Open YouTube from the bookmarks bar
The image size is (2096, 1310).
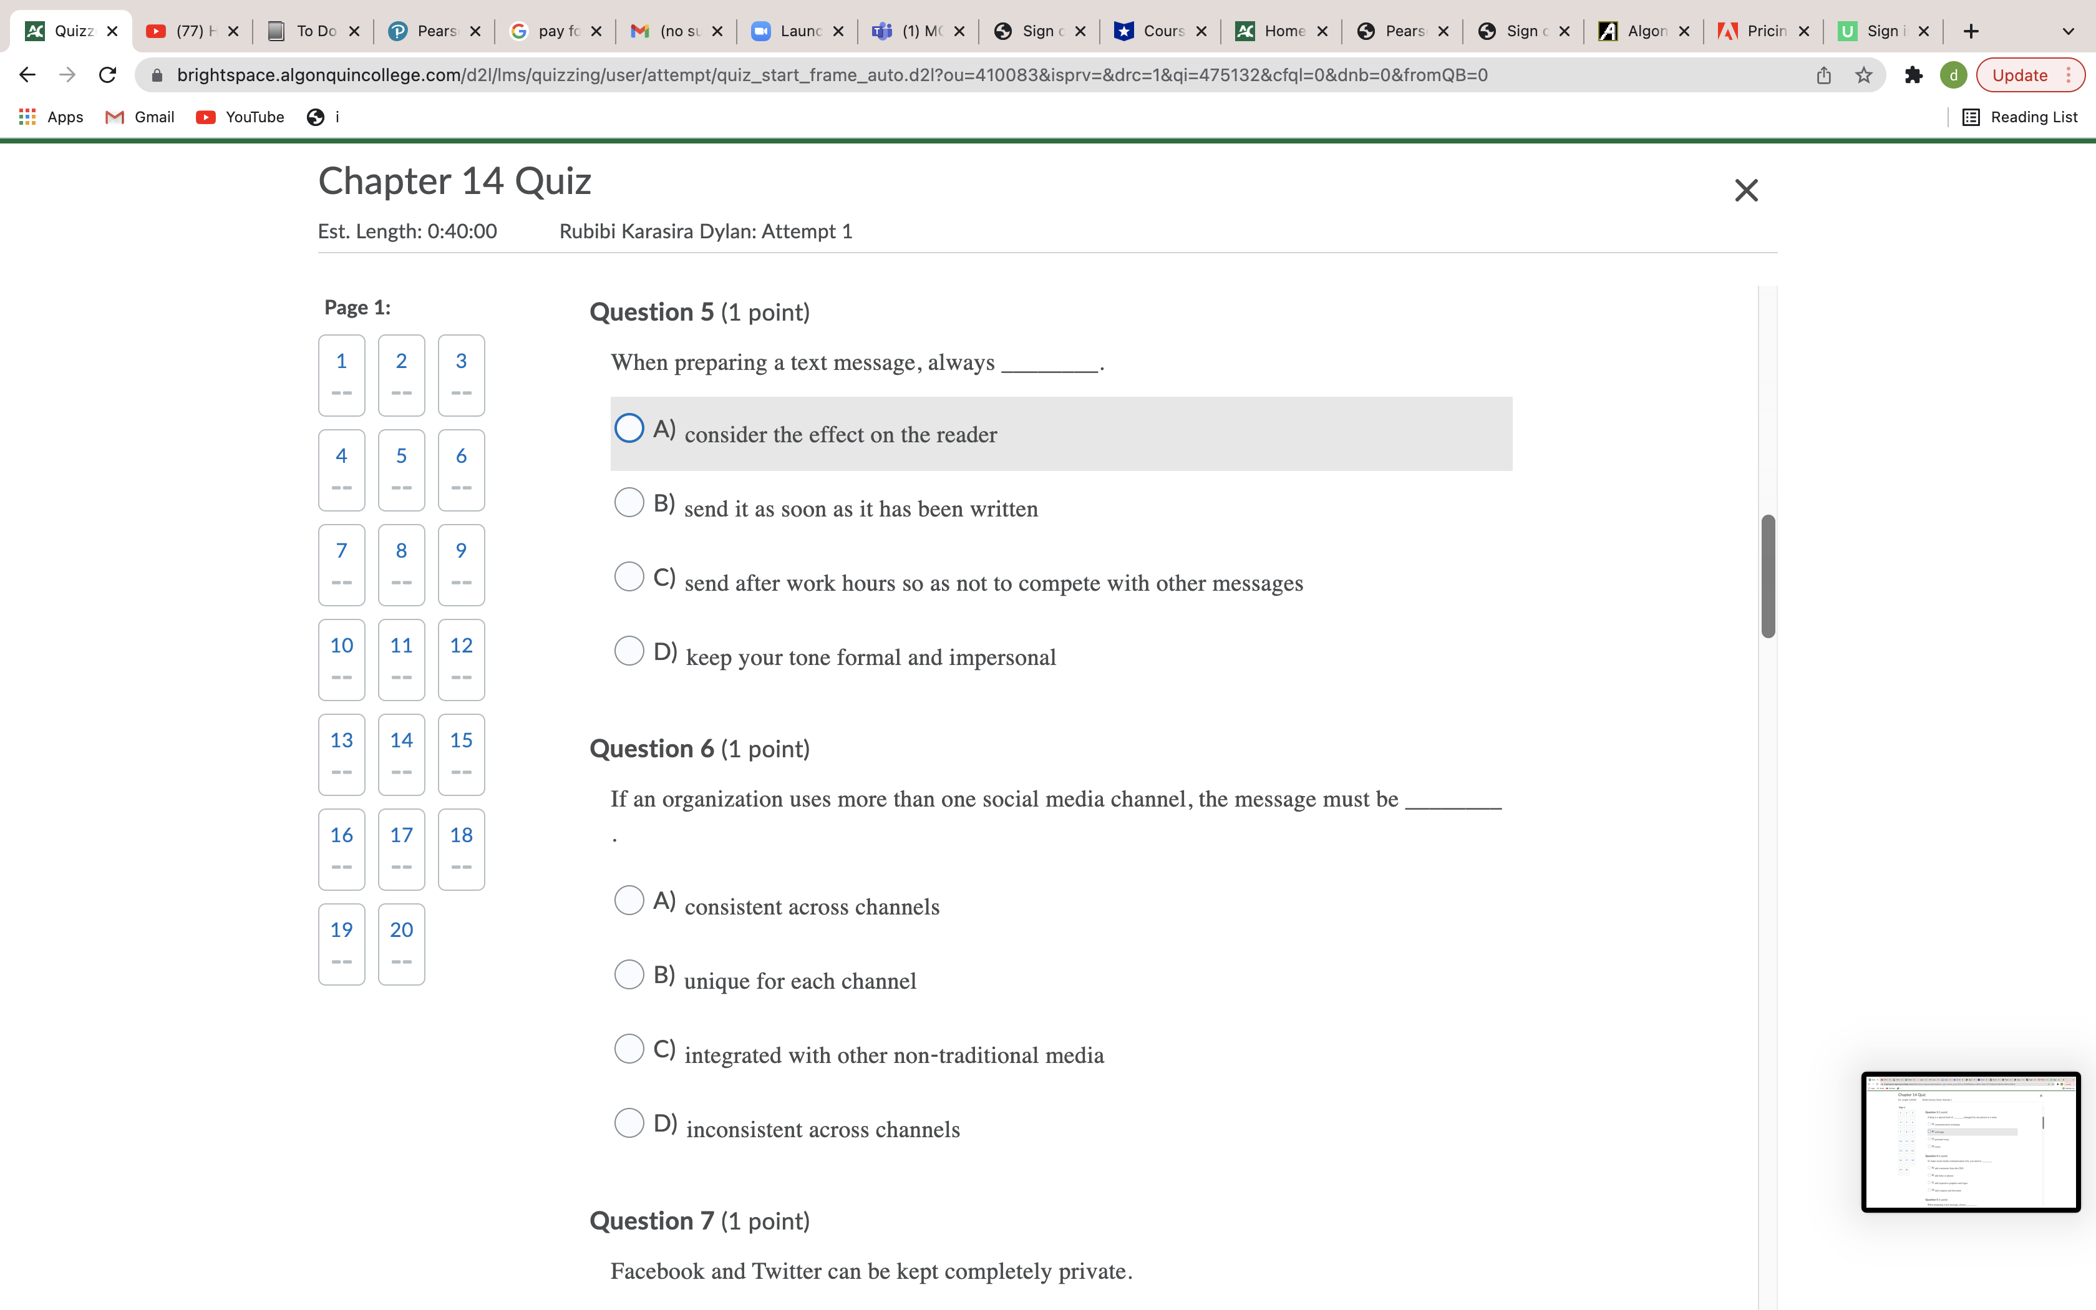[x=240, y=116]
